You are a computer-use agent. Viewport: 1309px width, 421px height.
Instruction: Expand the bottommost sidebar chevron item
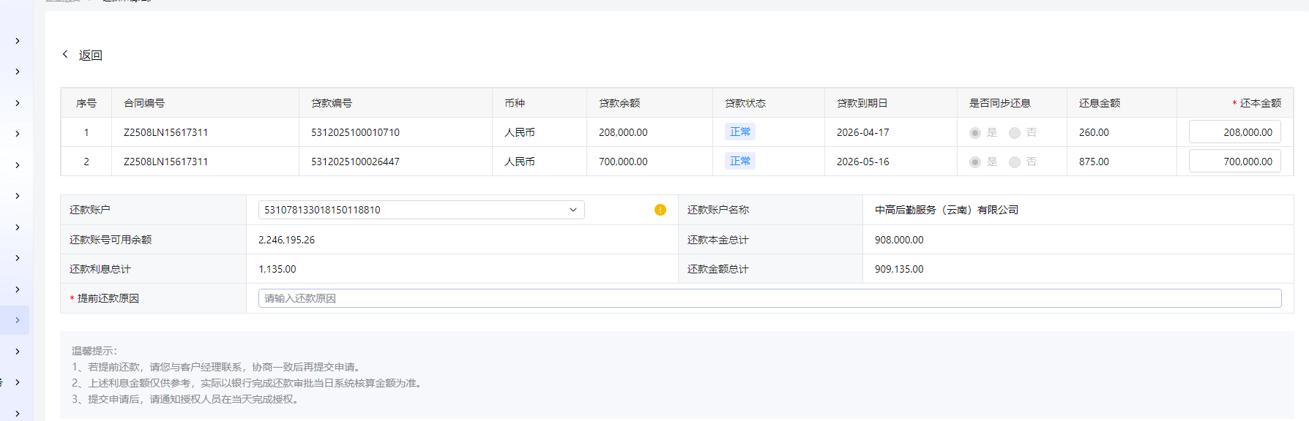[x=18, y=414]
